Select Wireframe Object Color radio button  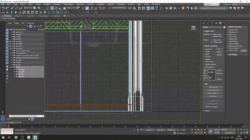212,34
